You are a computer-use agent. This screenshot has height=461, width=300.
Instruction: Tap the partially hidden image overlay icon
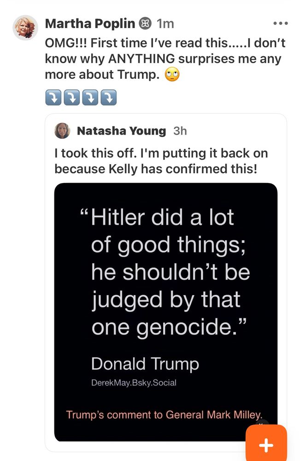pos(263,423)
